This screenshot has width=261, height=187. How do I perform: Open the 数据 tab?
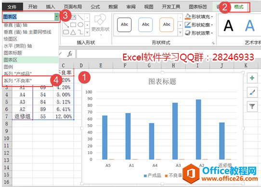113,7
